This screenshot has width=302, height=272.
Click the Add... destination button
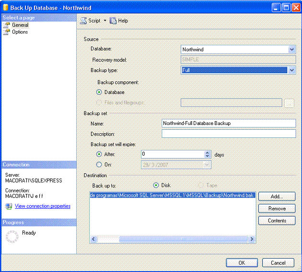coord(277,196)
